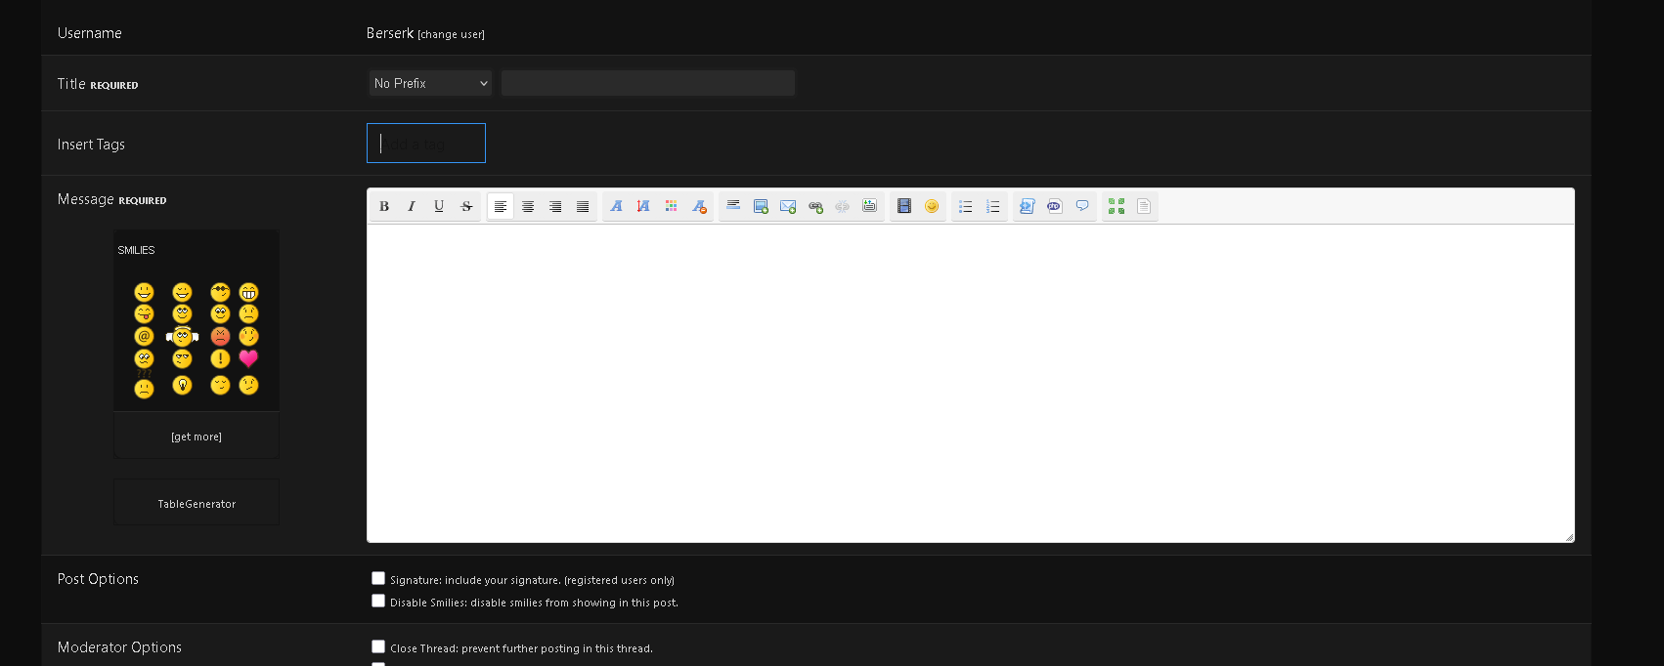The height and width of the screenshot is (666, 1664).
Task: Insert PHP code block
Action: (1054, 206)
